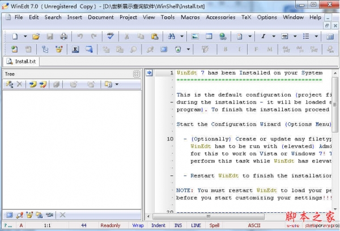
Task: Open the Accessories menu
Action: [220, 17]
